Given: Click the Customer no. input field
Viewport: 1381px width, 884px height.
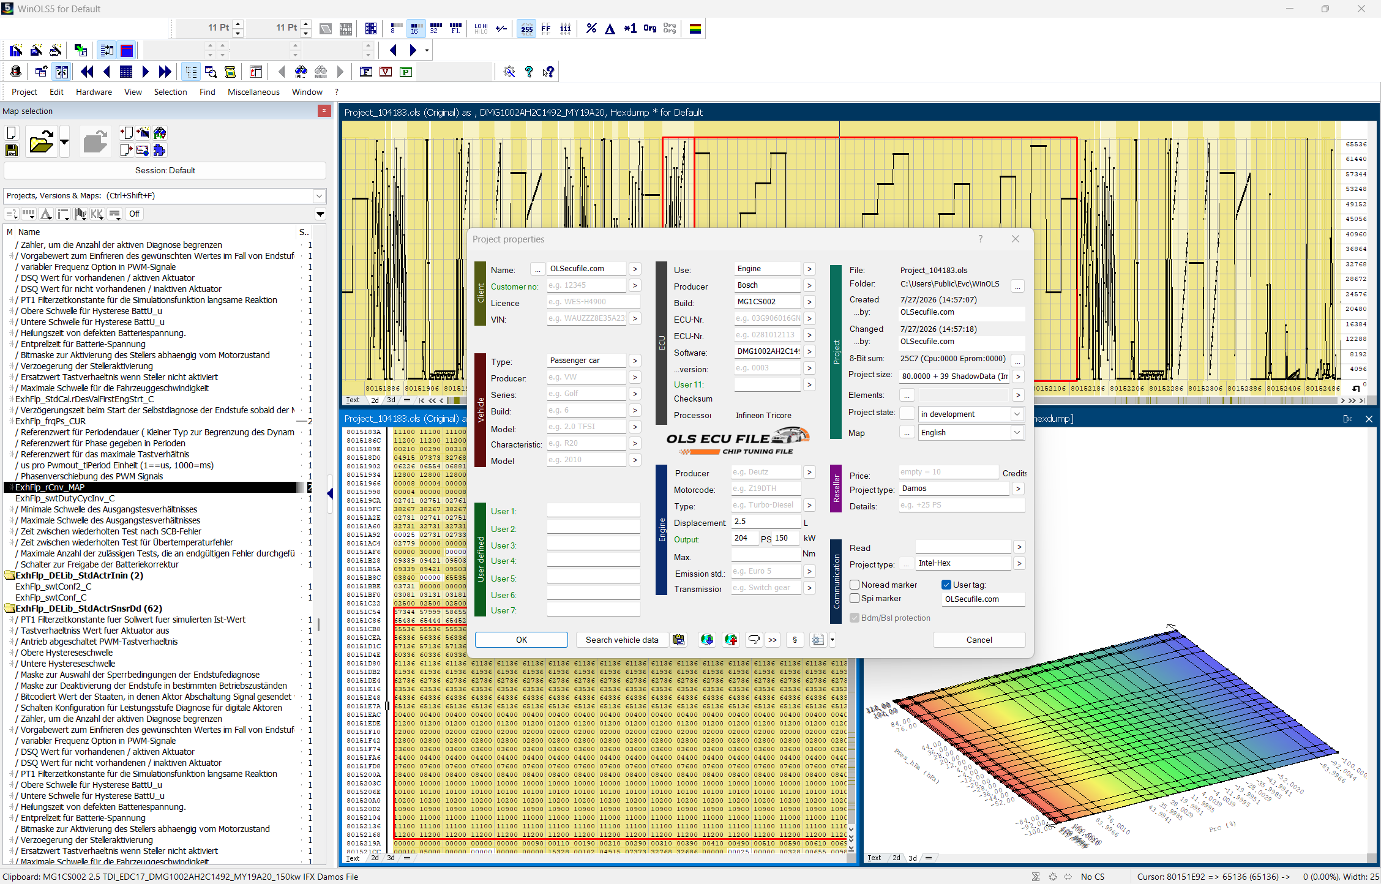Looking at the screenshot, I should (586, 285).
